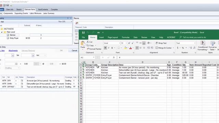This screenshot has width=219, height=123.
Task: Switch to Xactimate's Sketch tab
Action: tap(19, 10)
